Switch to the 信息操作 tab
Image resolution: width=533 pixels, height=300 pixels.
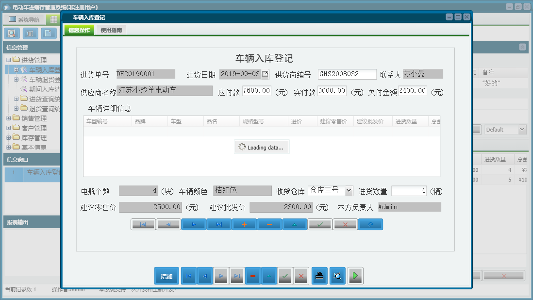[x=79, y=30]
